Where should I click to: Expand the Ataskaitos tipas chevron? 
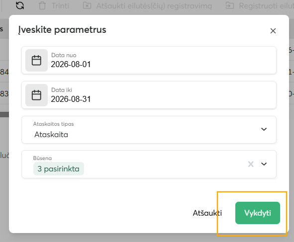coord(264,129)
